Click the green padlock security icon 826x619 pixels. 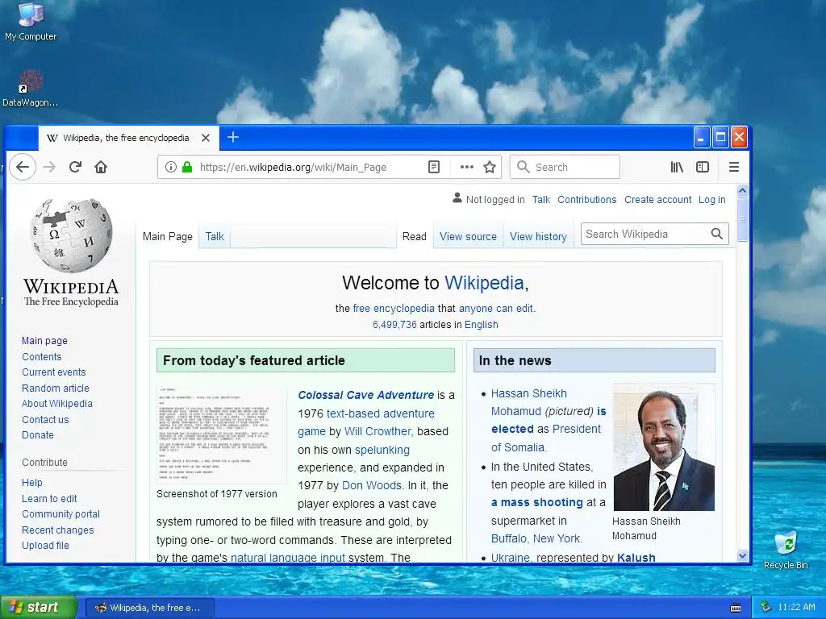(187, 167)
